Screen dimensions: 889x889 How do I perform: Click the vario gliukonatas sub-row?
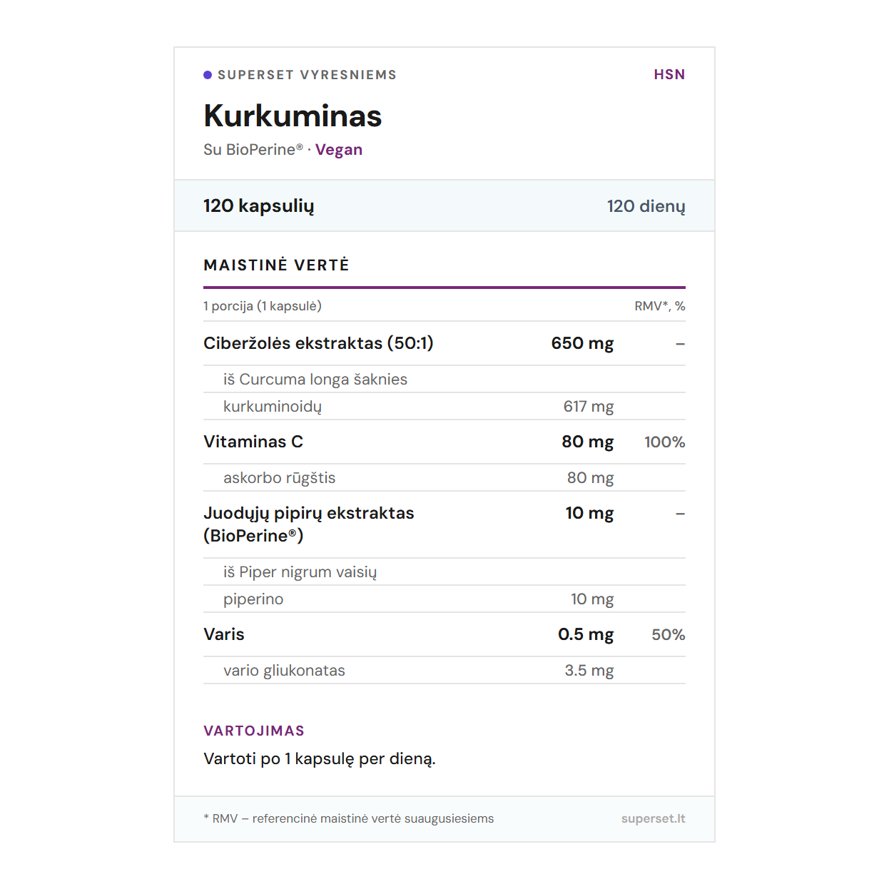pos(284,671)
